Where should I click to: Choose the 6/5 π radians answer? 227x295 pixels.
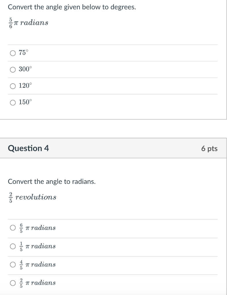click(x=12, y=228)
